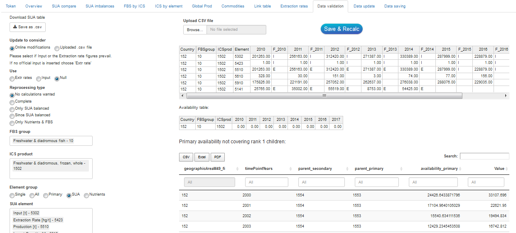The height and width of the screenshot is (233, 516).
Task: Open the Extraction rates tab
Action: point(294,6)
